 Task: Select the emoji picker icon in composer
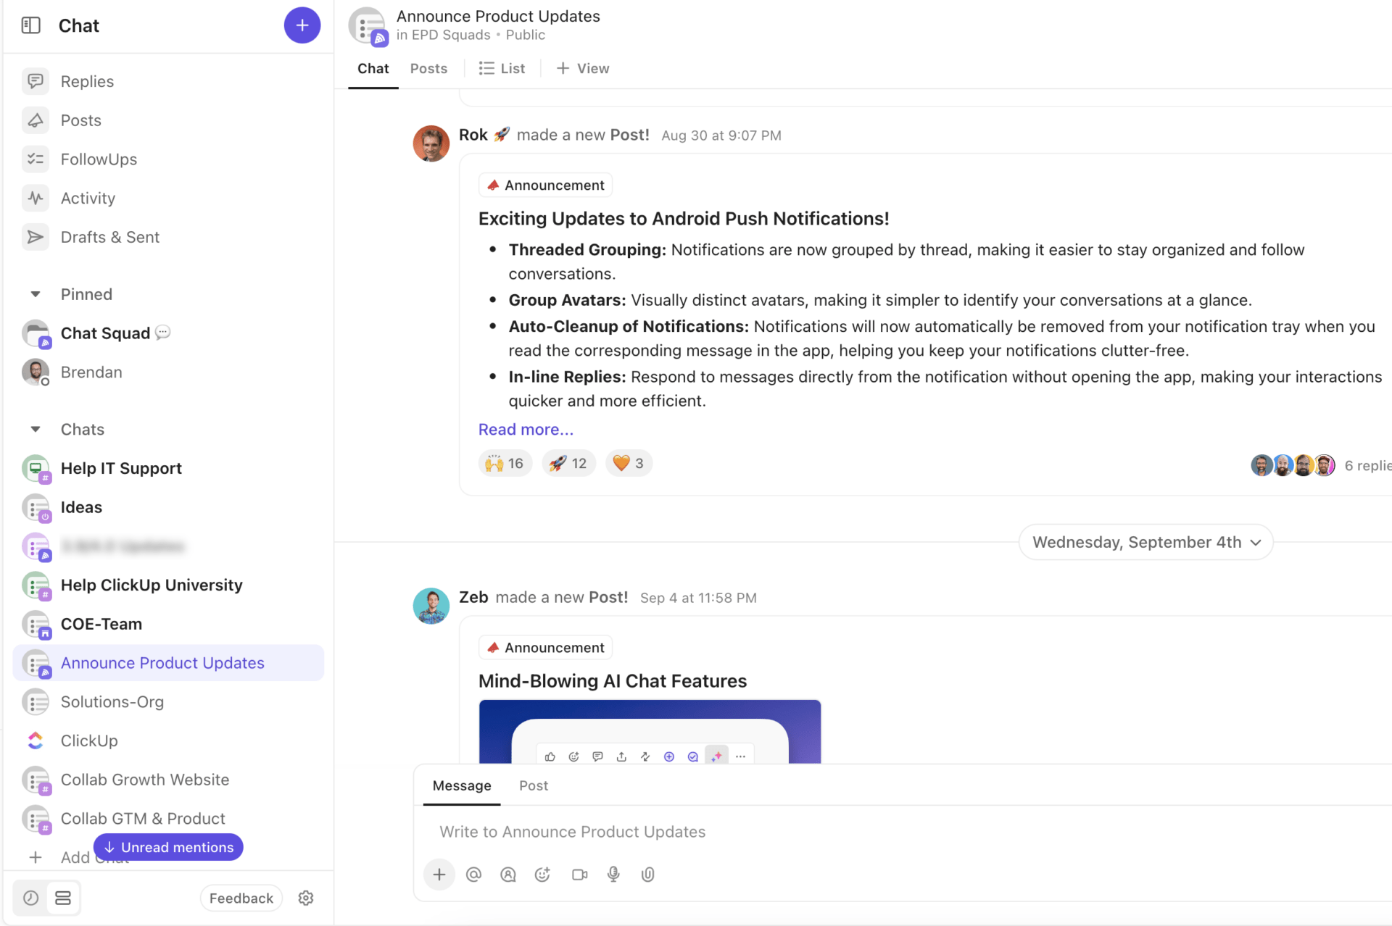(x=542, y=875)
